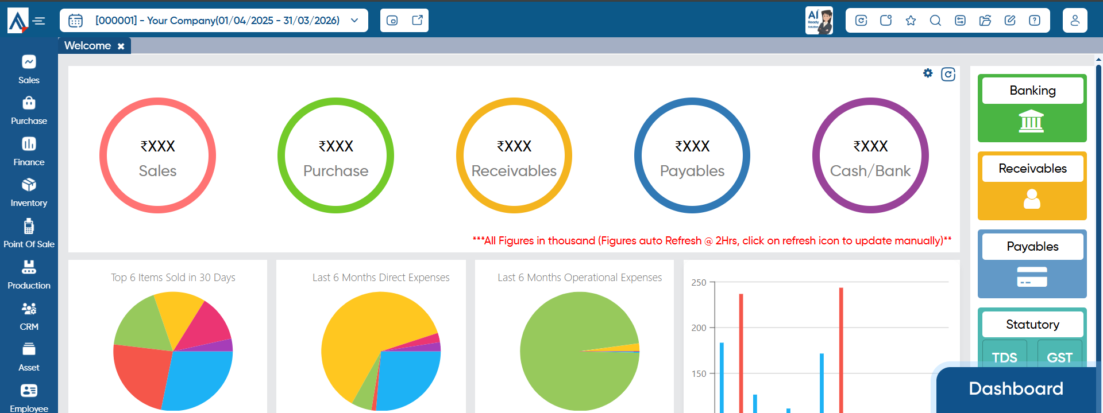The width and height of the screenshot is (1103, 413).
Task: Open the user profile icon
Action: pos(1075,21)
